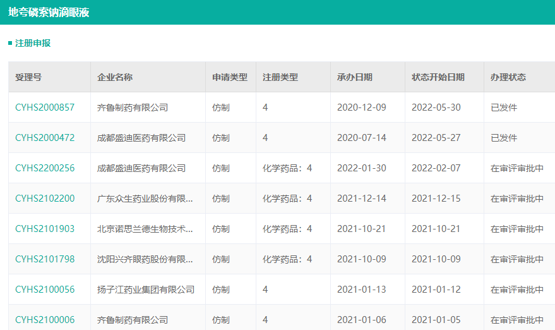Image resolution: width=555 pixels, height=330 pixels.
Task: Select company 齐鲁制药有限公司 in CYHS2000857 row
Action: coord(133,107)
